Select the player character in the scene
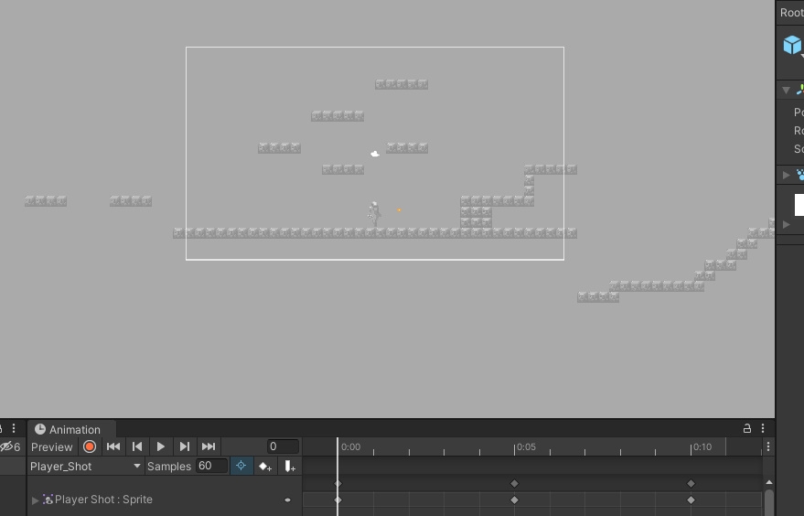 coord(374,214)
